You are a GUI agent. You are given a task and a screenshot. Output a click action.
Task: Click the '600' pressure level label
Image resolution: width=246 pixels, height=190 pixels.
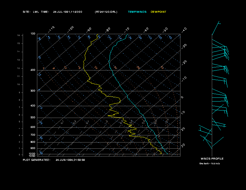pos(33,127)
